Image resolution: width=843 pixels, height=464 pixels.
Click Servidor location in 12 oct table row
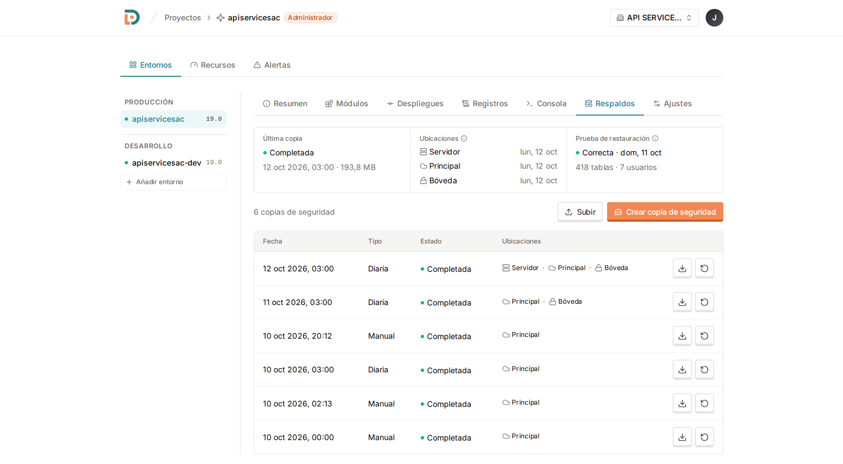[x=520, y=268]
